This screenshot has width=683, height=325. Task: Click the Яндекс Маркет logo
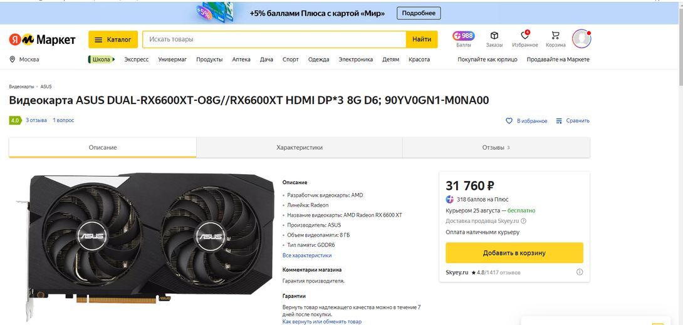[x=42, y=39]
